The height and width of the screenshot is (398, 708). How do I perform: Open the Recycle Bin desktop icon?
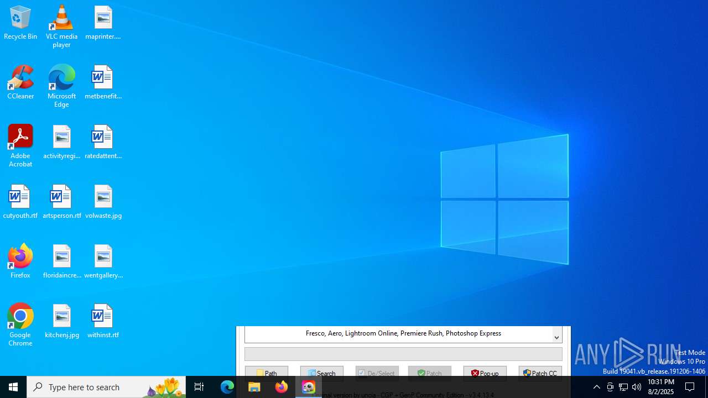coord(20,23)
